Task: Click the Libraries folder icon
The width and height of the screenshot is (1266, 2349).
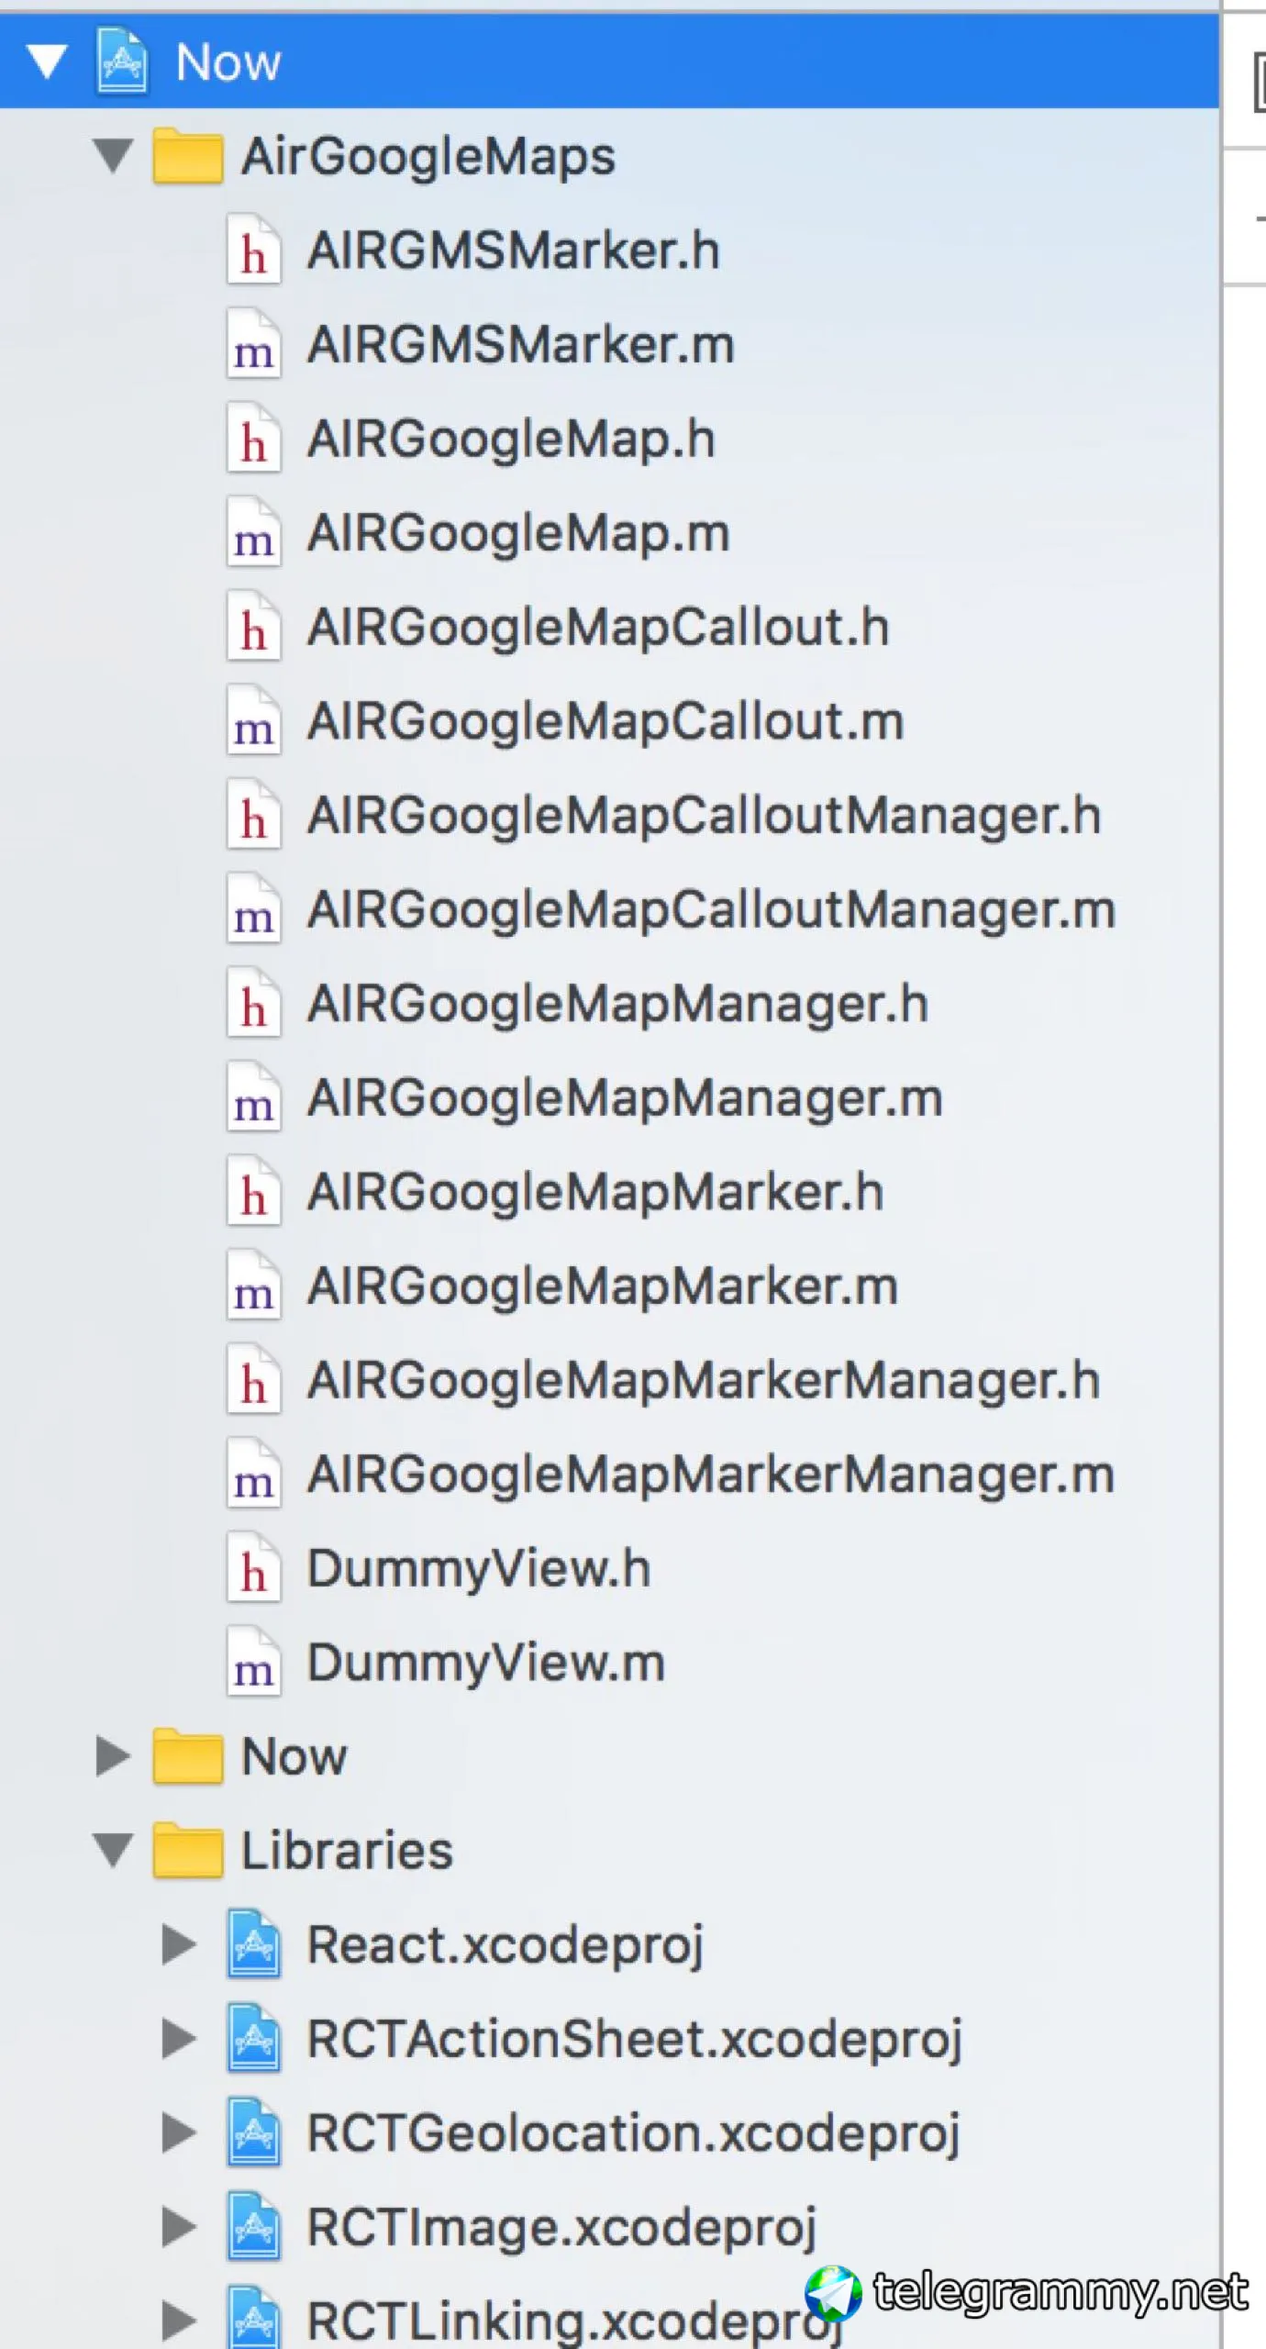Action: pos(187,1851)
